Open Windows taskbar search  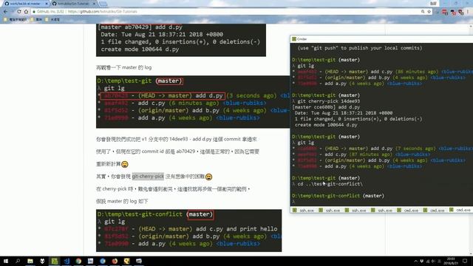coord(18,261)
